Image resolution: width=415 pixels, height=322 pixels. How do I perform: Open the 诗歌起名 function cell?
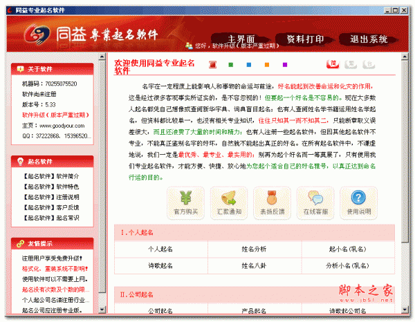[x=161, y=266]
